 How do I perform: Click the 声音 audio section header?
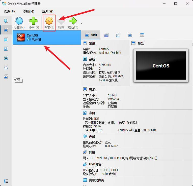click(x=92, y=136)
